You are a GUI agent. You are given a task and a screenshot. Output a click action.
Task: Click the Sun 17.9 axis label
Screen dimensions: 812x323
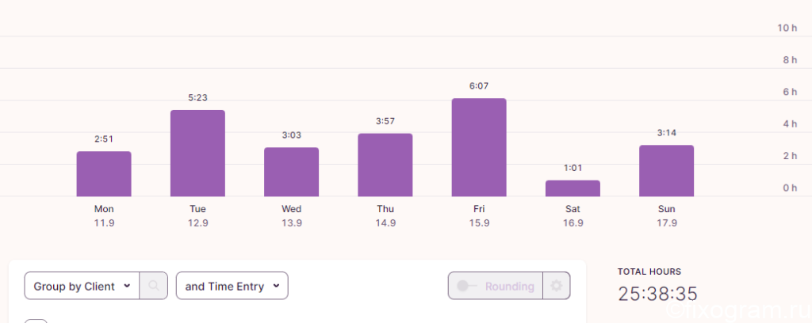point(666,216)
